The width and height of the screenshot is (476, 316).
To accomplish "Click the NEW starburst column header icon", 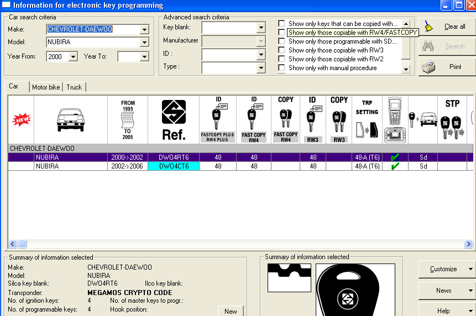I will coord(21,119).
